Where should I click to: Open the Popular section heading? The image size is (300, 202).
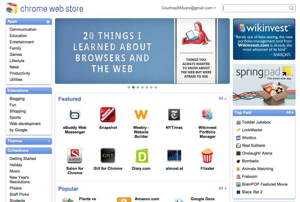68,189
